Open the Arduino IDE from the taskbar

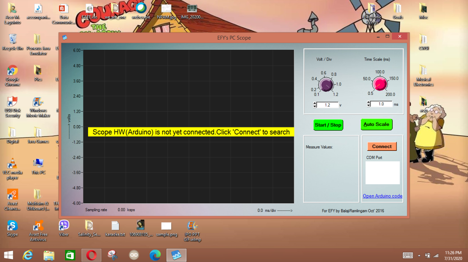(134, 255)
